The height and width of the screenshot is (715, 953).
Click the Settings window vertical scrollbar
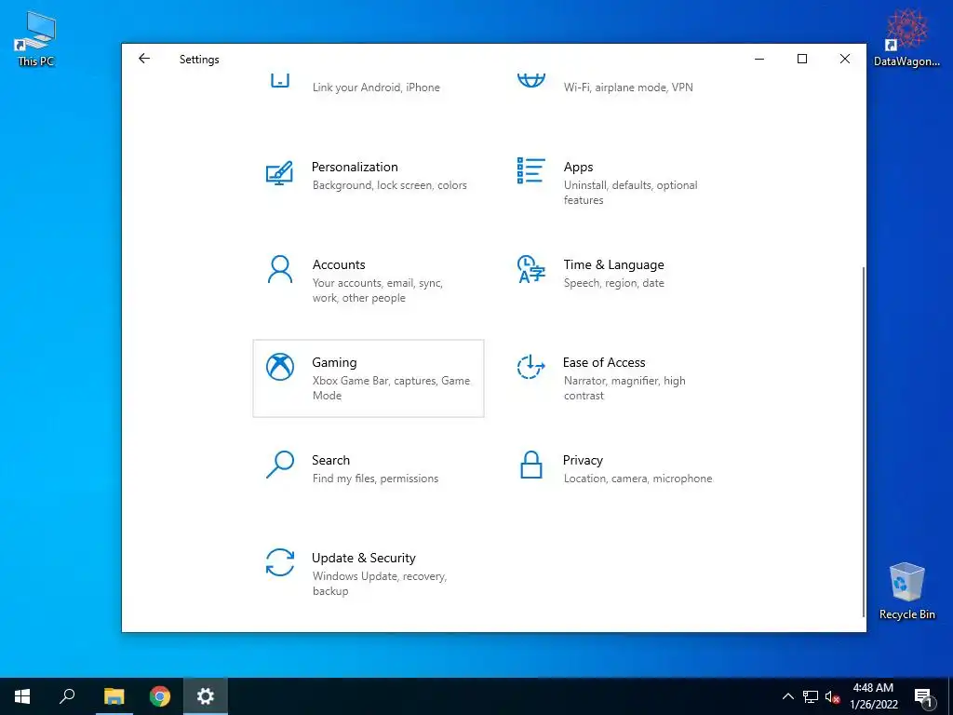click(863, 442)
